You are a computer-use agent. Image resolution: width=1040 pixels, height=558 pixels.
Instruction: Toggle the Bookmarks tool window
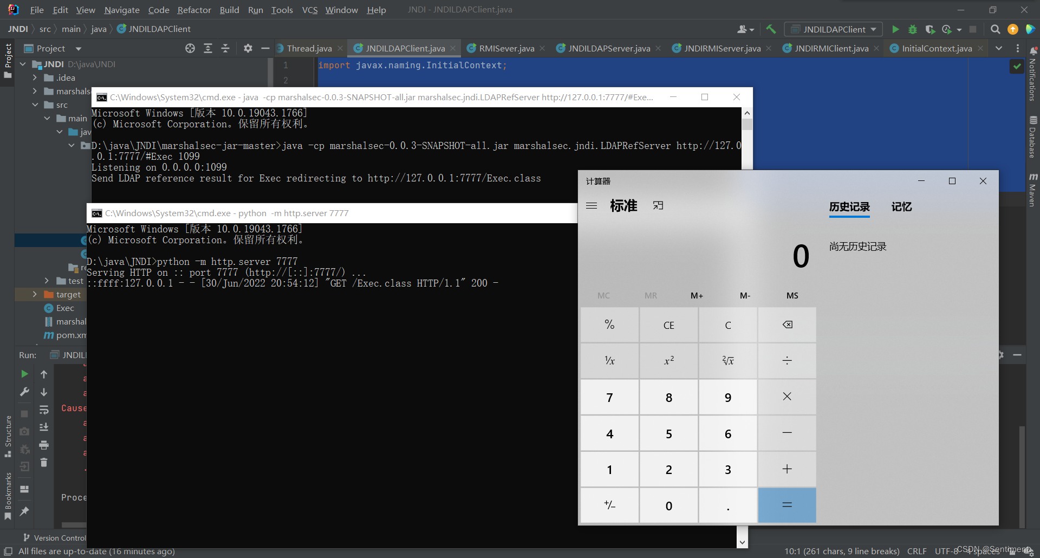pyautogui.click(x=8, y=496)
